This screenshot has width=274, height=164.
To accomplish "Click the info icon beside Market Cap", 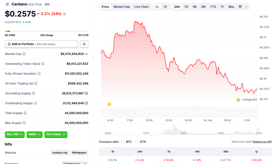I will 24,54.
